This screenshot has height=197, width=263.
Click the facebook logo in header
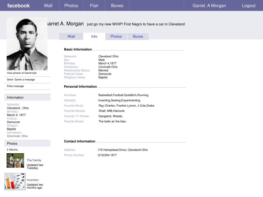(18, 6)
